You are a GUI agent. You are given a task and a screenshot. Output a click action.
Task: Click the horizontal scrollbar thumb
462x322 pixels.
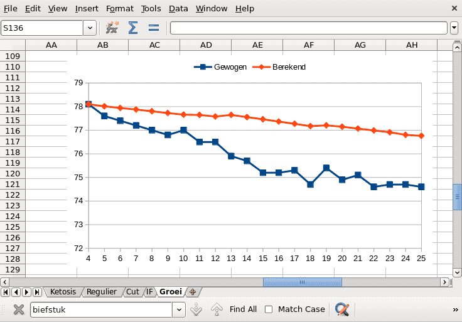(x=302, y=282)
